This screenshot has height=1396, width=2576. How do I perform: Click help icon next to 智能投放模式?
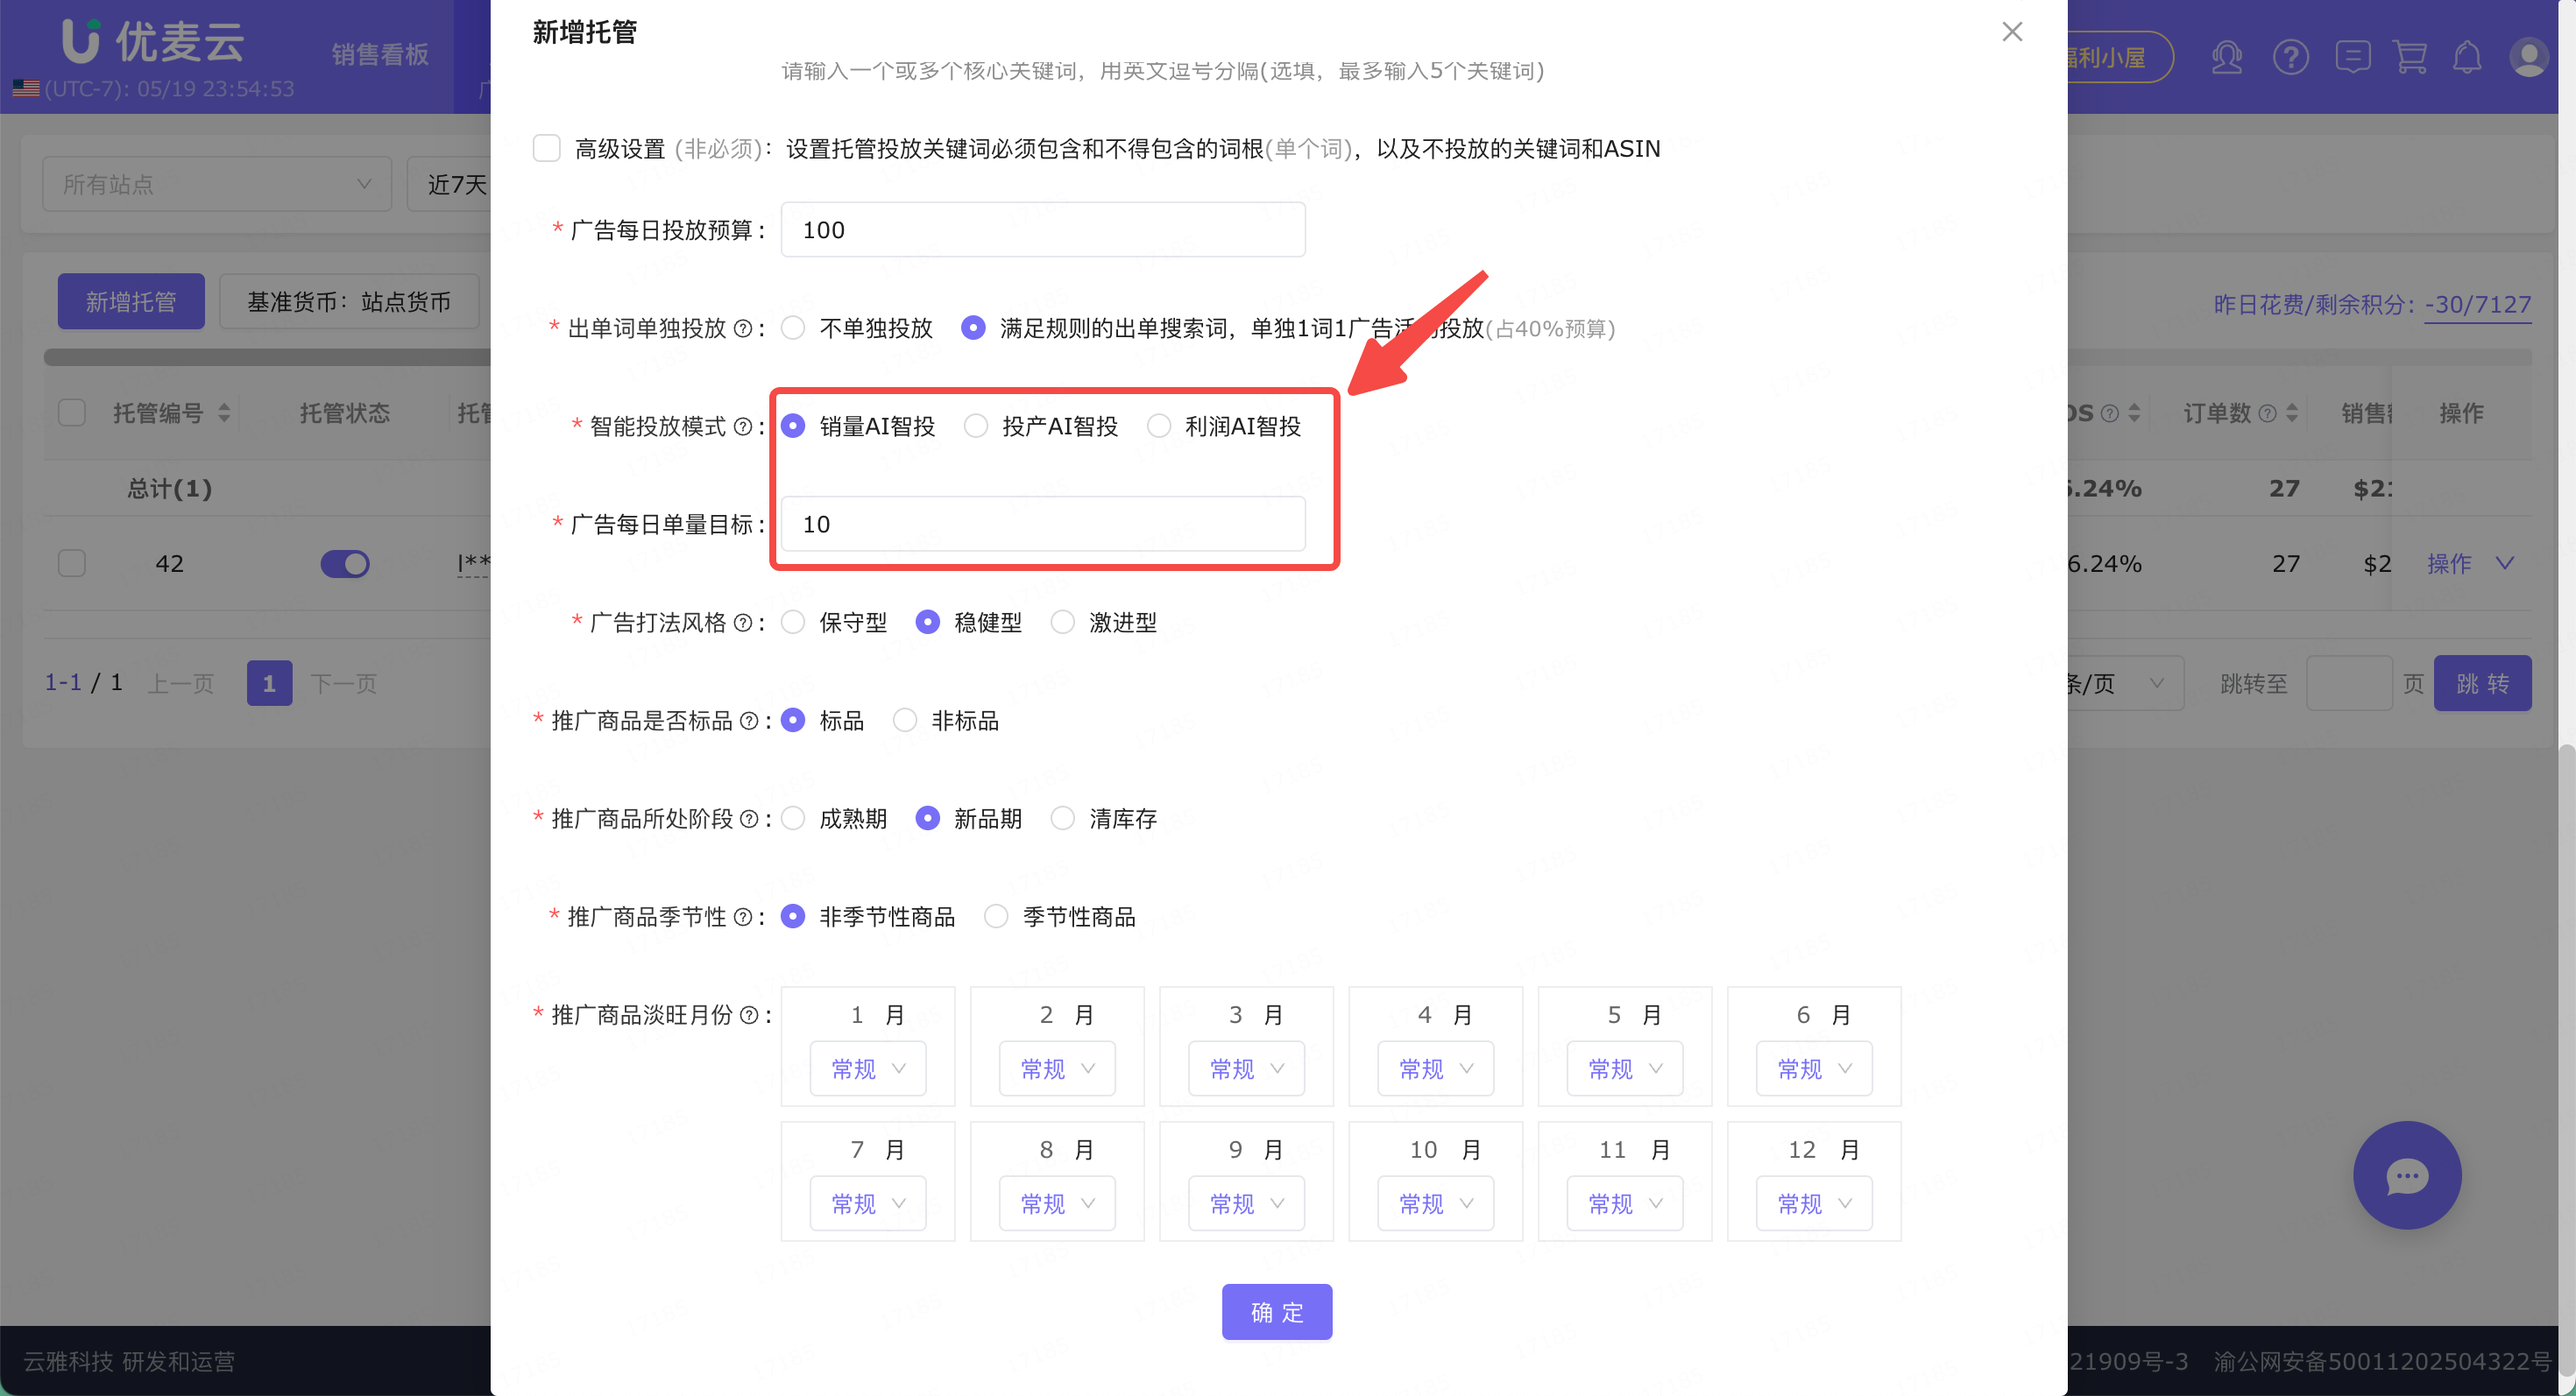click(742, 427)
